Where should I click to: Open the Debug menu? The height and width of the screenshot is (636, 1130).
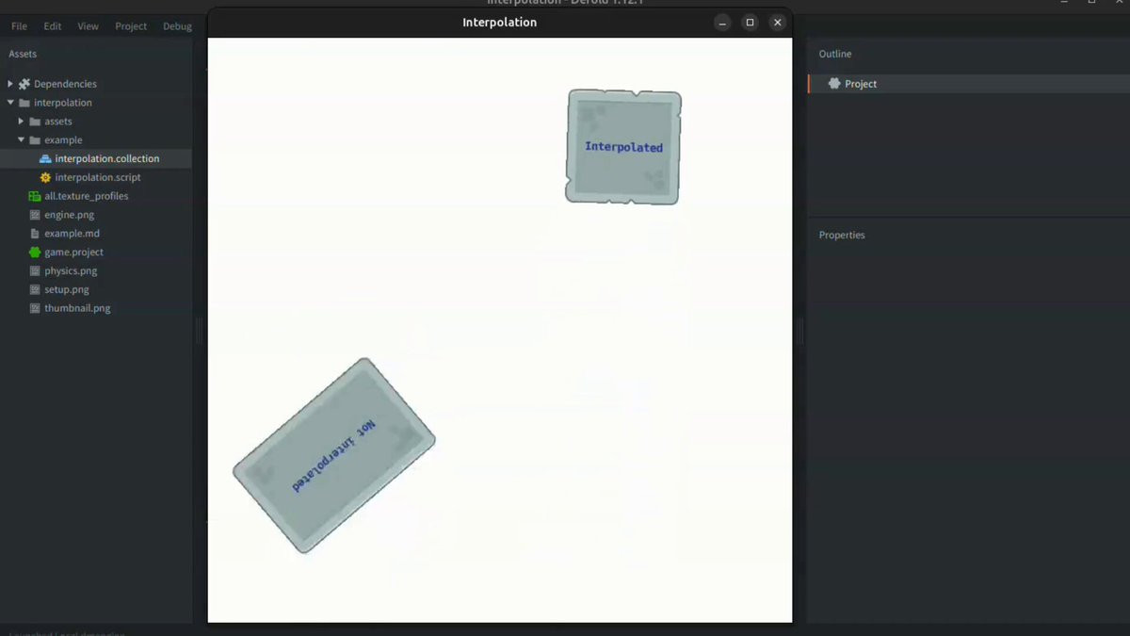pyautogui.click(x=177, y=26)
